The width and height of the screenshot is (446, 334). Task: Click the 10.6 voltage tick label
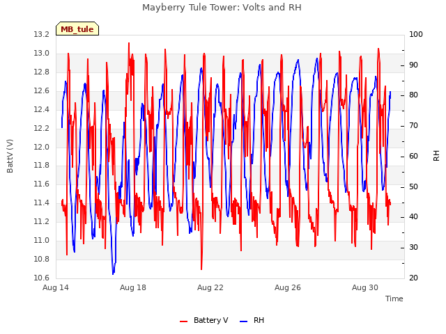point(42,278)
